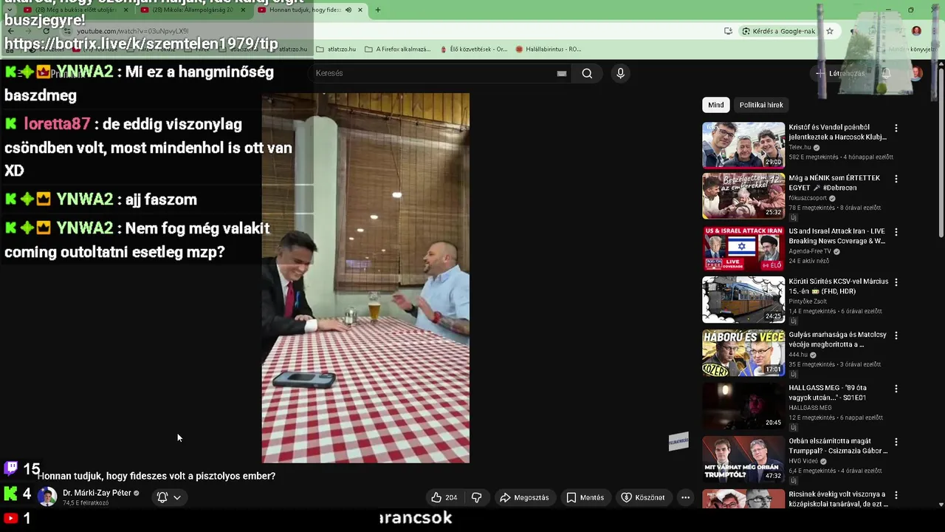Open options menu for the 'Ricsinek évekig' video
The width and height of the screenshot is (945, 532).
tap(896, 495)
